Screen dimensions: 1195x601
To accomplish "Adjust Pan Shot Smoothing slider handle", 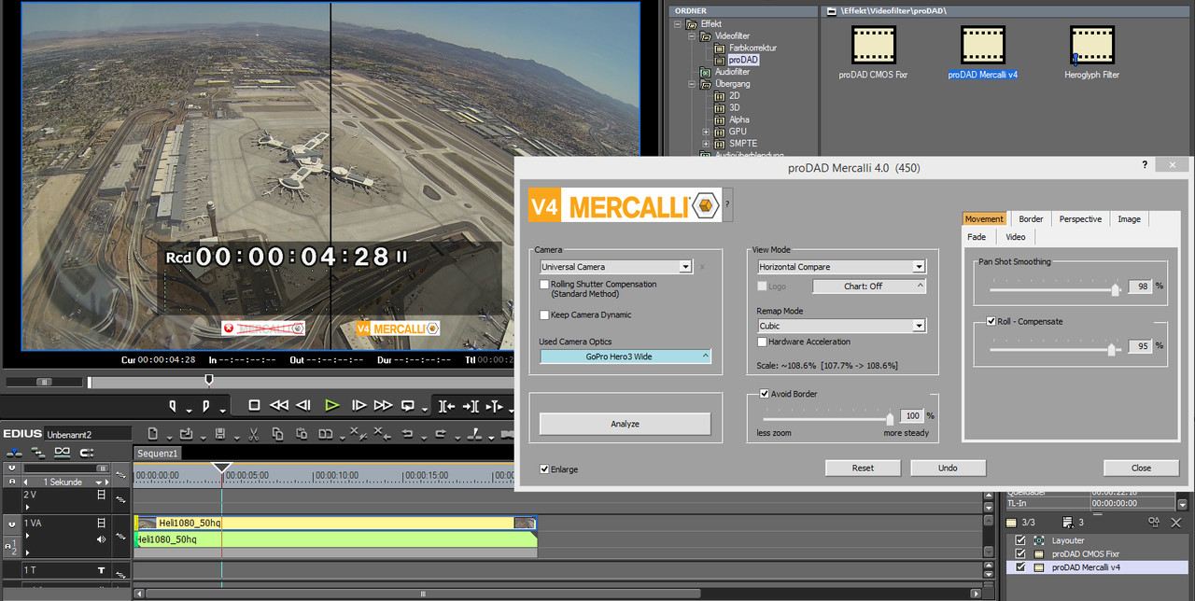I will 1116,289.
